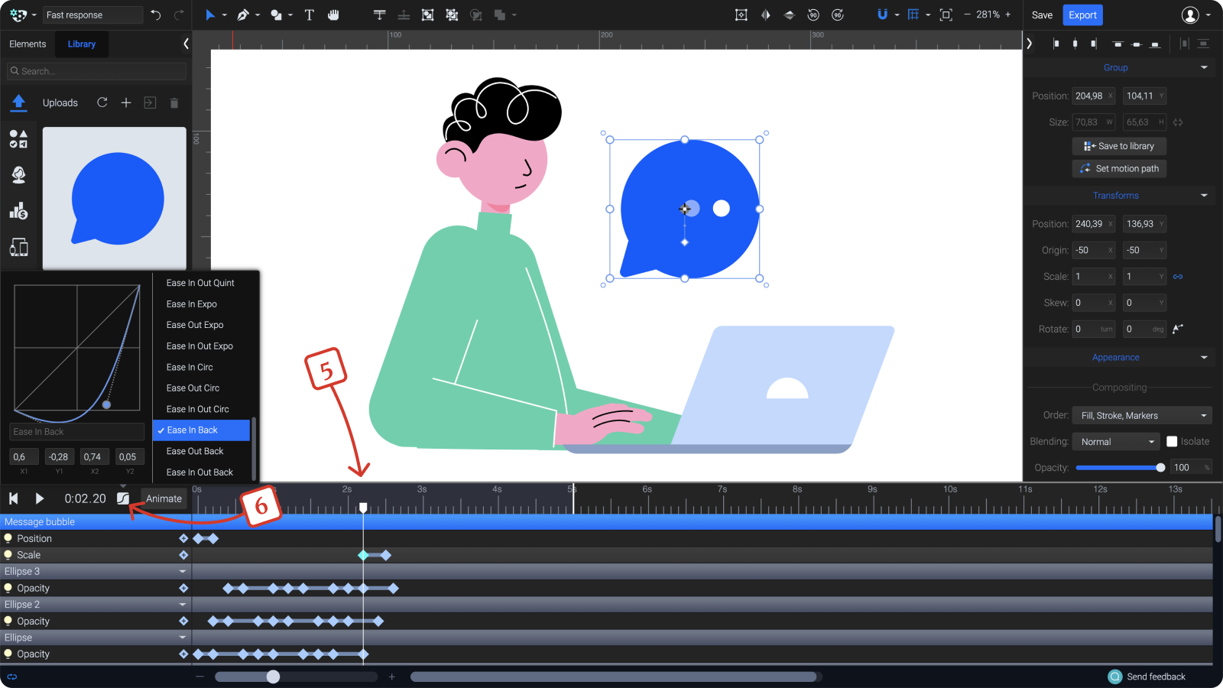This screenshot has height=688, width=1223.
Task: Expand the Ellipse 3 layer track
Action: [x=183, y=571]
